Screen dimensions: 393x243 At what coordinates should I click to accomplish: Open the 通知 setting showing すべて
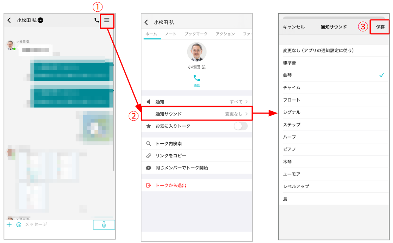(197, 102)
